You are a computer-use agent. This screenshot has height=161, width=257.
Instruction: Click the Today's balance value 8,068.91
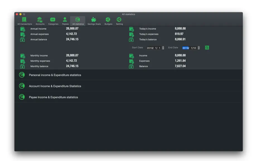(x=180, y=39)
